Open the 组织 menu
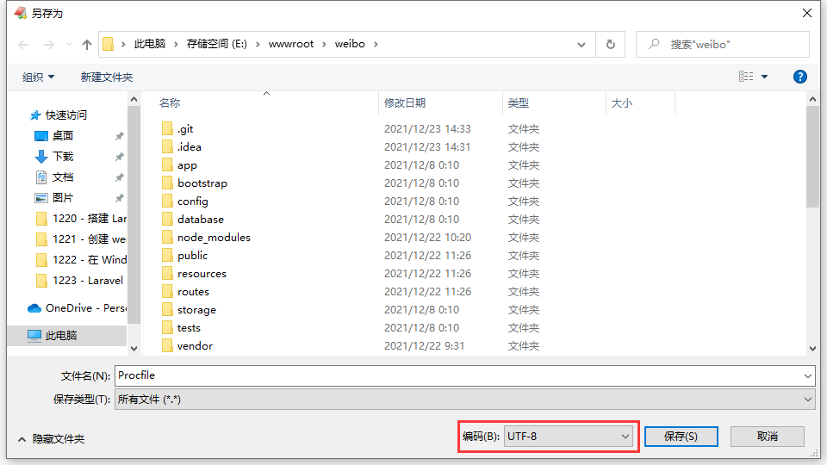The width and height of the screenshot is (827, 465). [x=38, y=77]
